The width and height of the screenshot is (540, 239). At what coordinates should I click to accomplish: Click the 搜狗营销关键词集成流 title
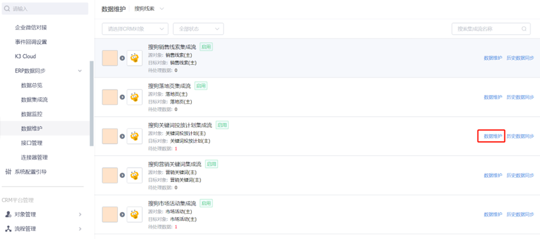pos(175,164)
